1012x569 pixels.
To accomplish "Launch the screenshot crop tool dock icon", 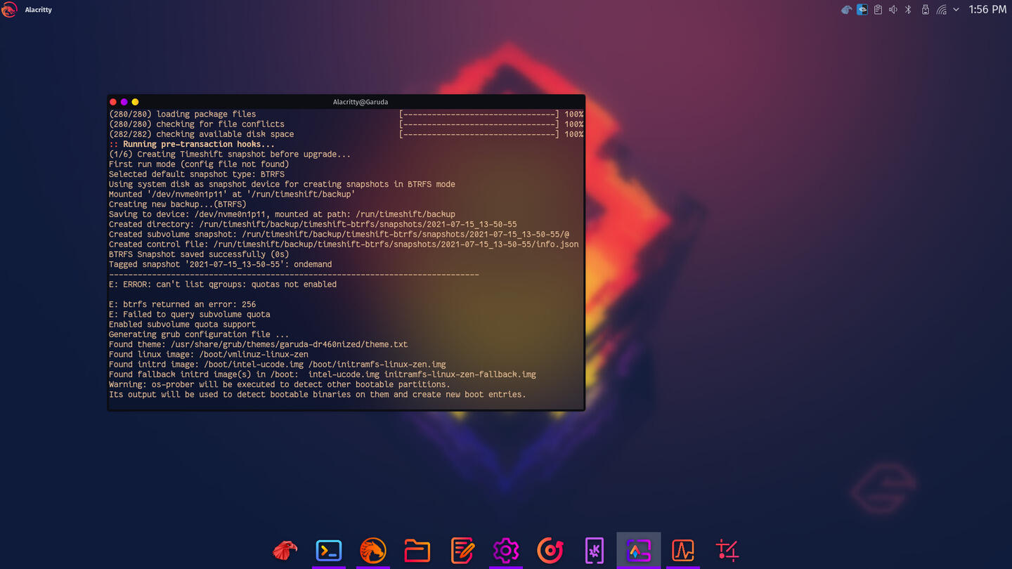I will pos(727,550).
